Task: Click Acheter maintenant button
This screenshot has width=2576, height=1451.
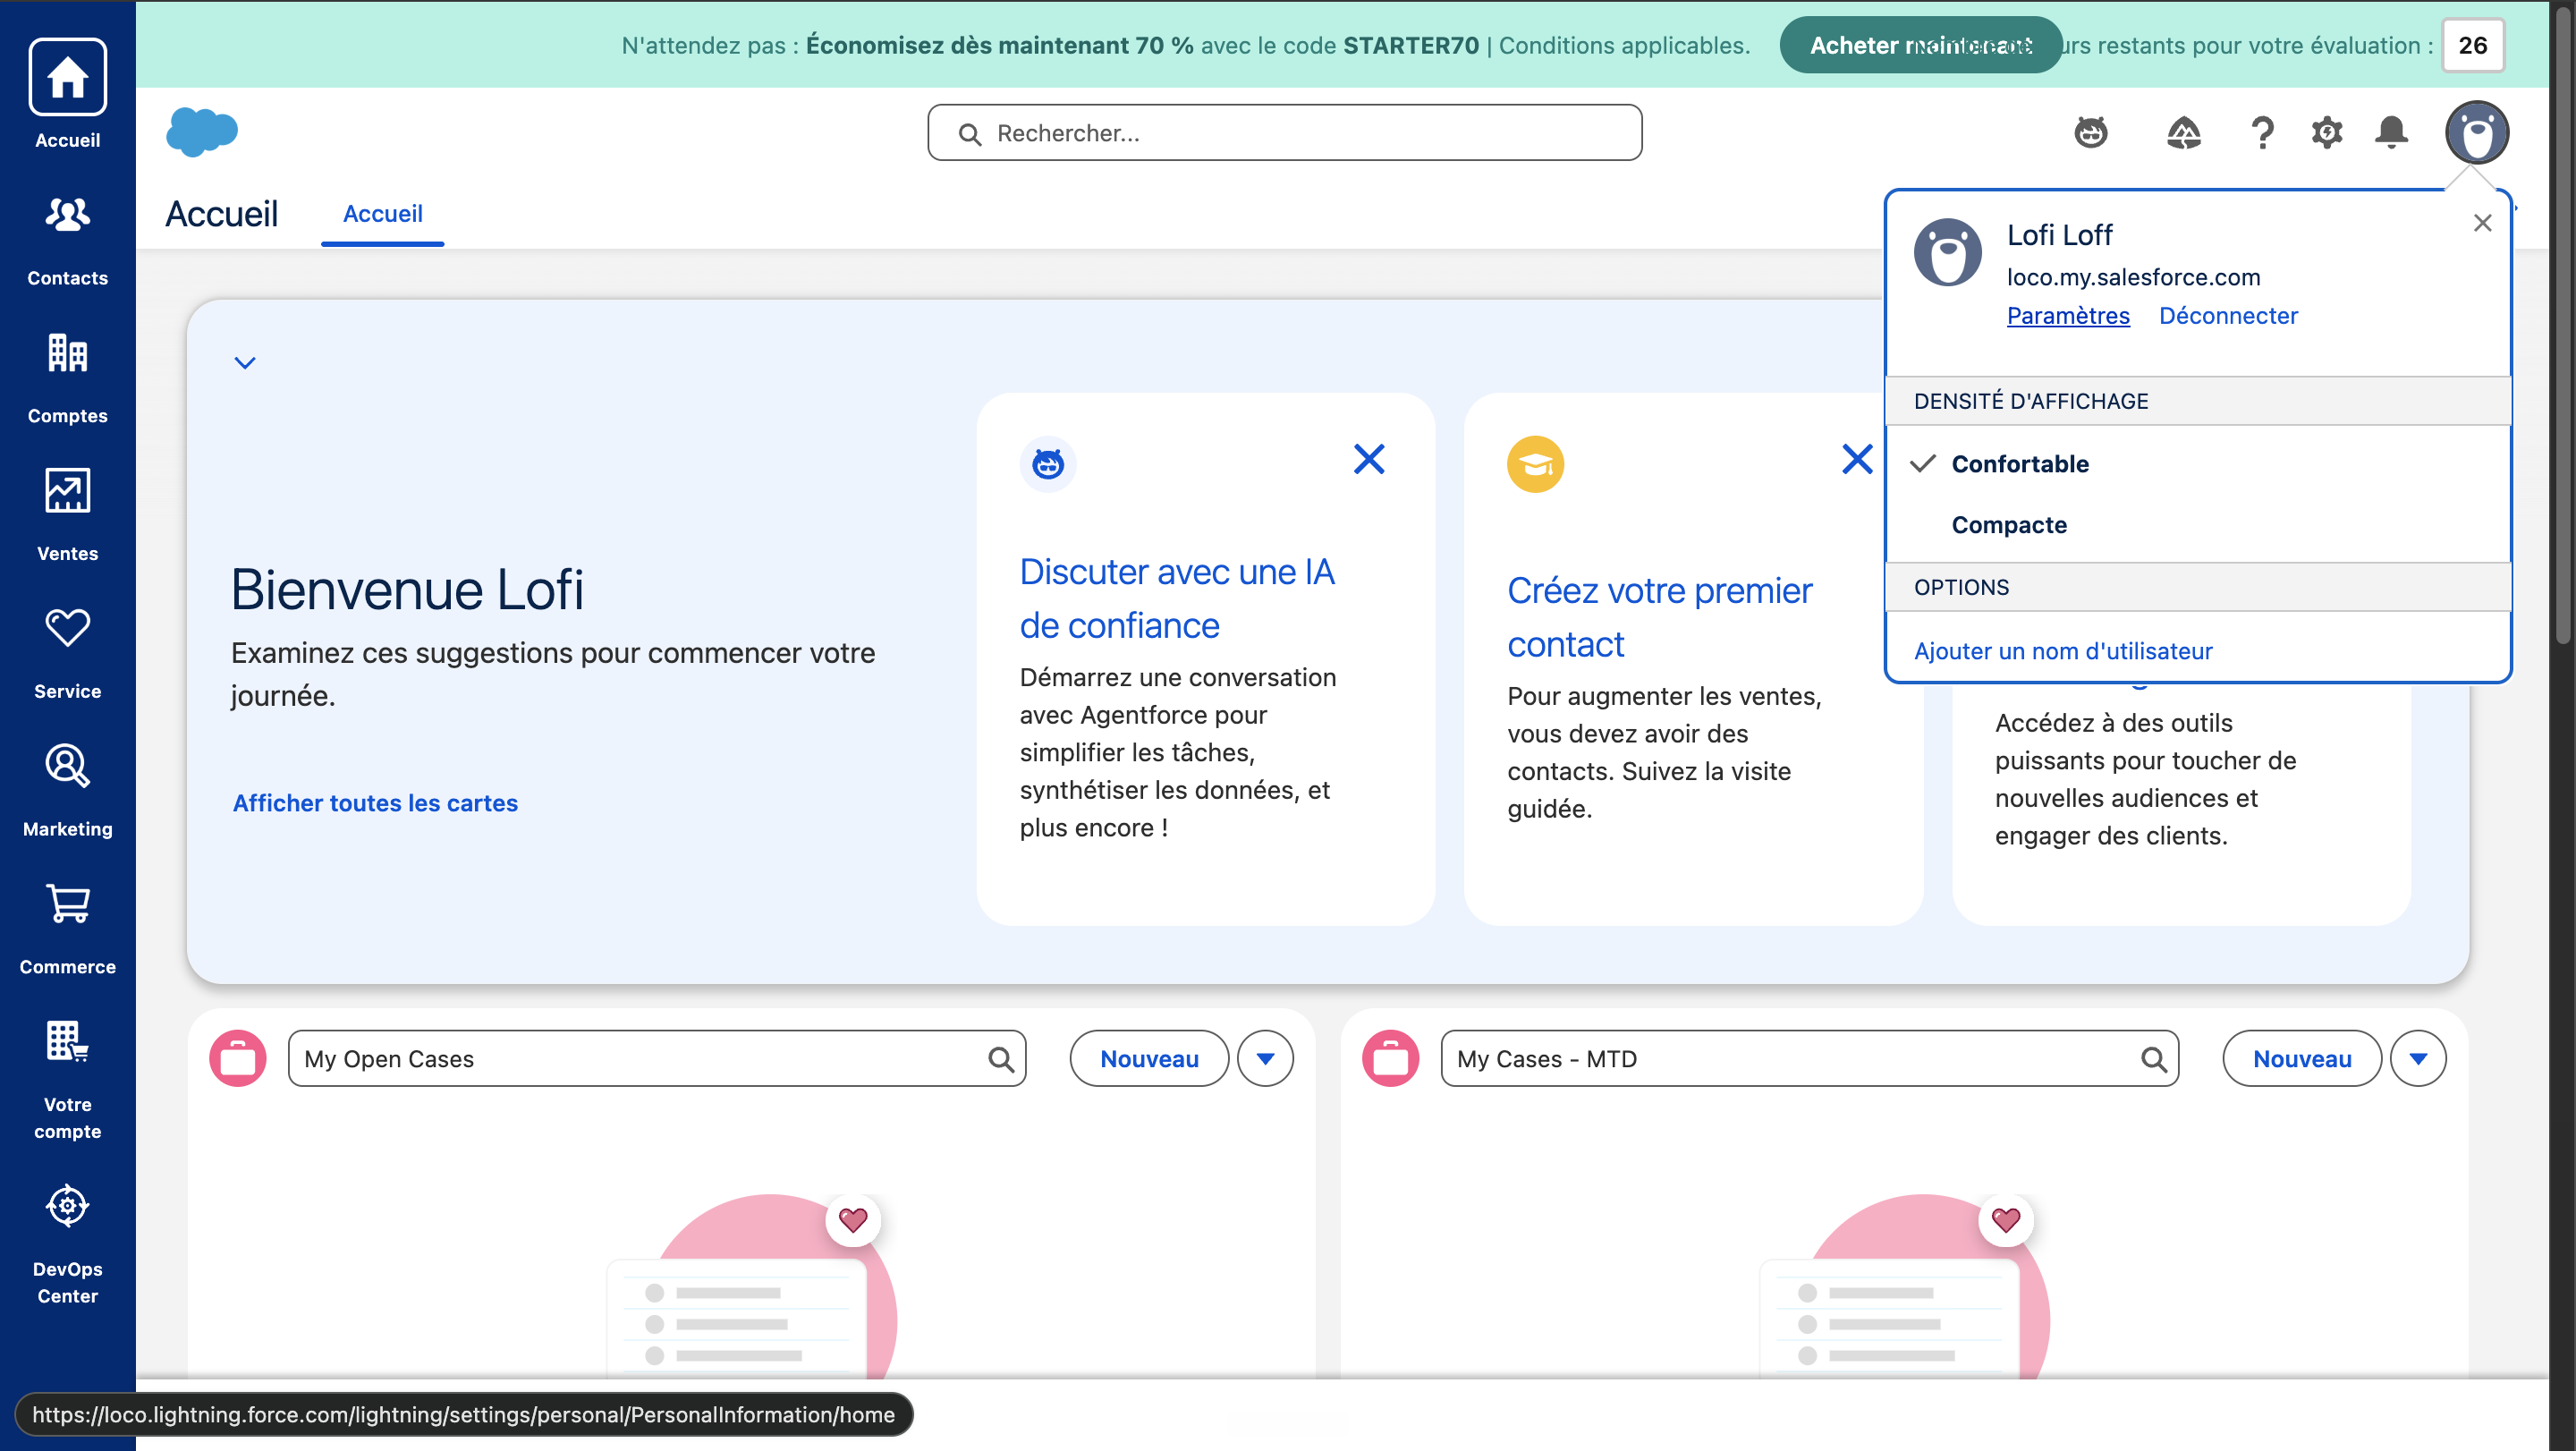Action: point(1920,45)
